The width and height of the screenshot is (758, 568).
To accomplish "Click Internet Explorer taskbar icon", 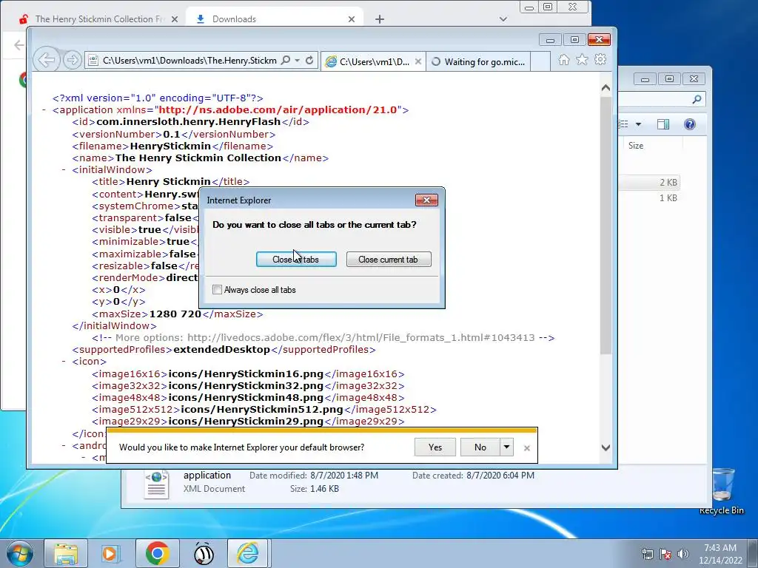I will point(248,553).
